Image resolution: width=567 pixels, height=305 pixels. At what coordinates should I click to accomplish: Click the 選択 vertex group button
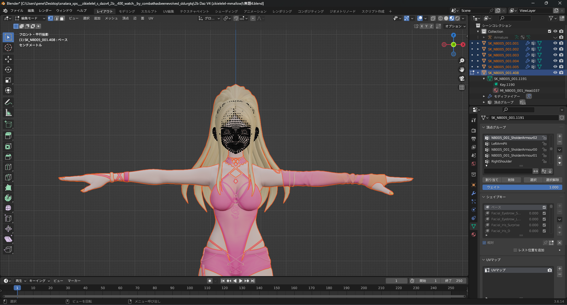tap(533, 180)
